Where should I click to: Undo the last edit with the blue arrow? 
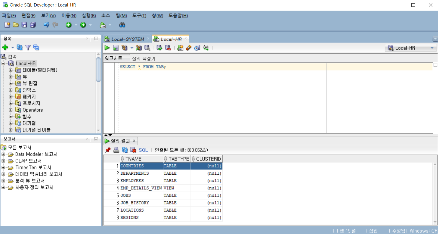46,25
